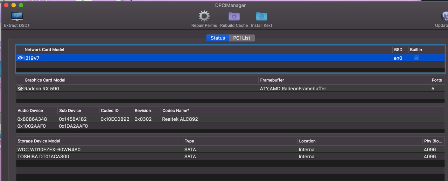Click the Storage Device Model column header

[x=39, y=141]
